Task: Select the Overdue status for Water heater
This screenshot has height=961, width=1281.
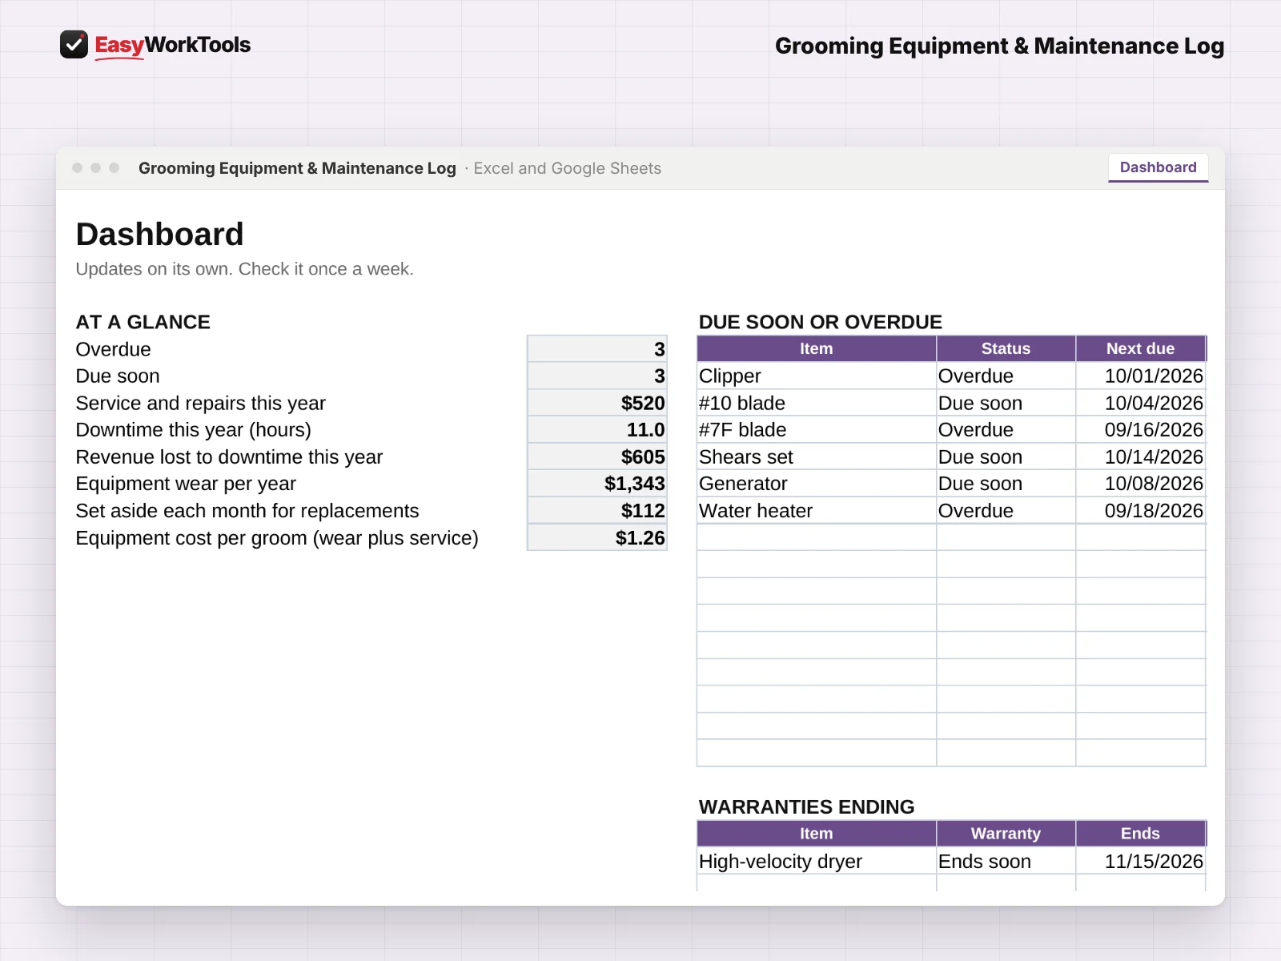Action: click(1006, 511)
